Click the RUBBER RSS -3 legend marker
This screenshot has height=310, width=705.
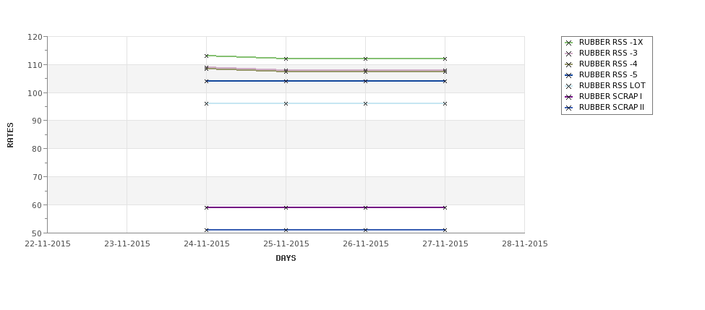pyautogui.click(x=568, y=53)
